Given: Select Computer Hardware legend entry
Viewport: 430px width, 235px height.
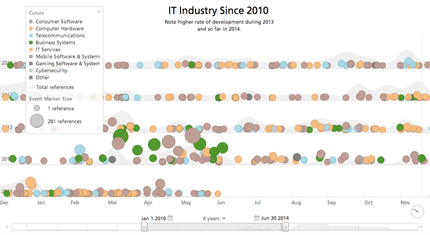Looking at the screenshot, I should [x=60, y=29].
